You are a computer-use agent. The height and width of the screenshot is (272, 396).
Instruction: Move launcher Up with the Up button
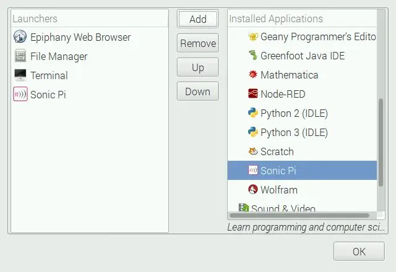click(198, 67)
